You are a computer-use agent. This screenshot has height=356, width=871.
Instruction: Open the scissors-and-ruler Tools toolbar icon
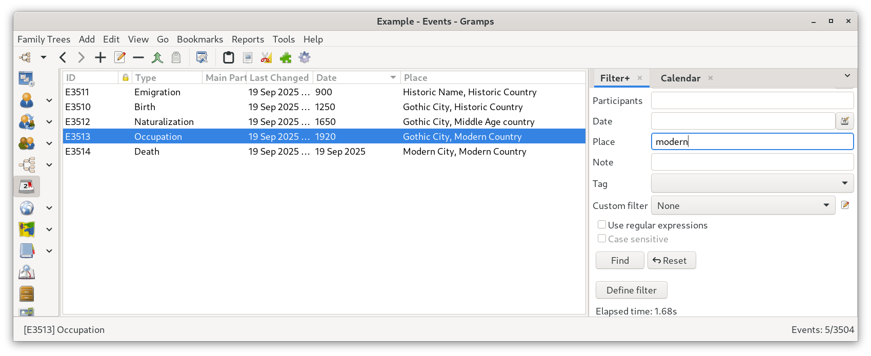[x=266, y=57]
